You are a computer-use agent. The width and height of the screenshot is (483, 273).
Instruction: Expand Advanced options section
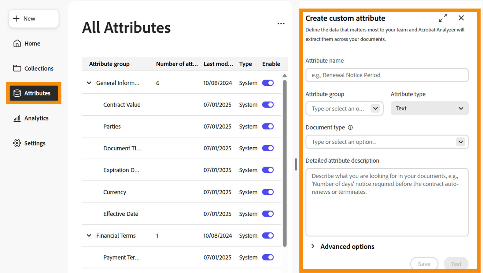point(313,246)
